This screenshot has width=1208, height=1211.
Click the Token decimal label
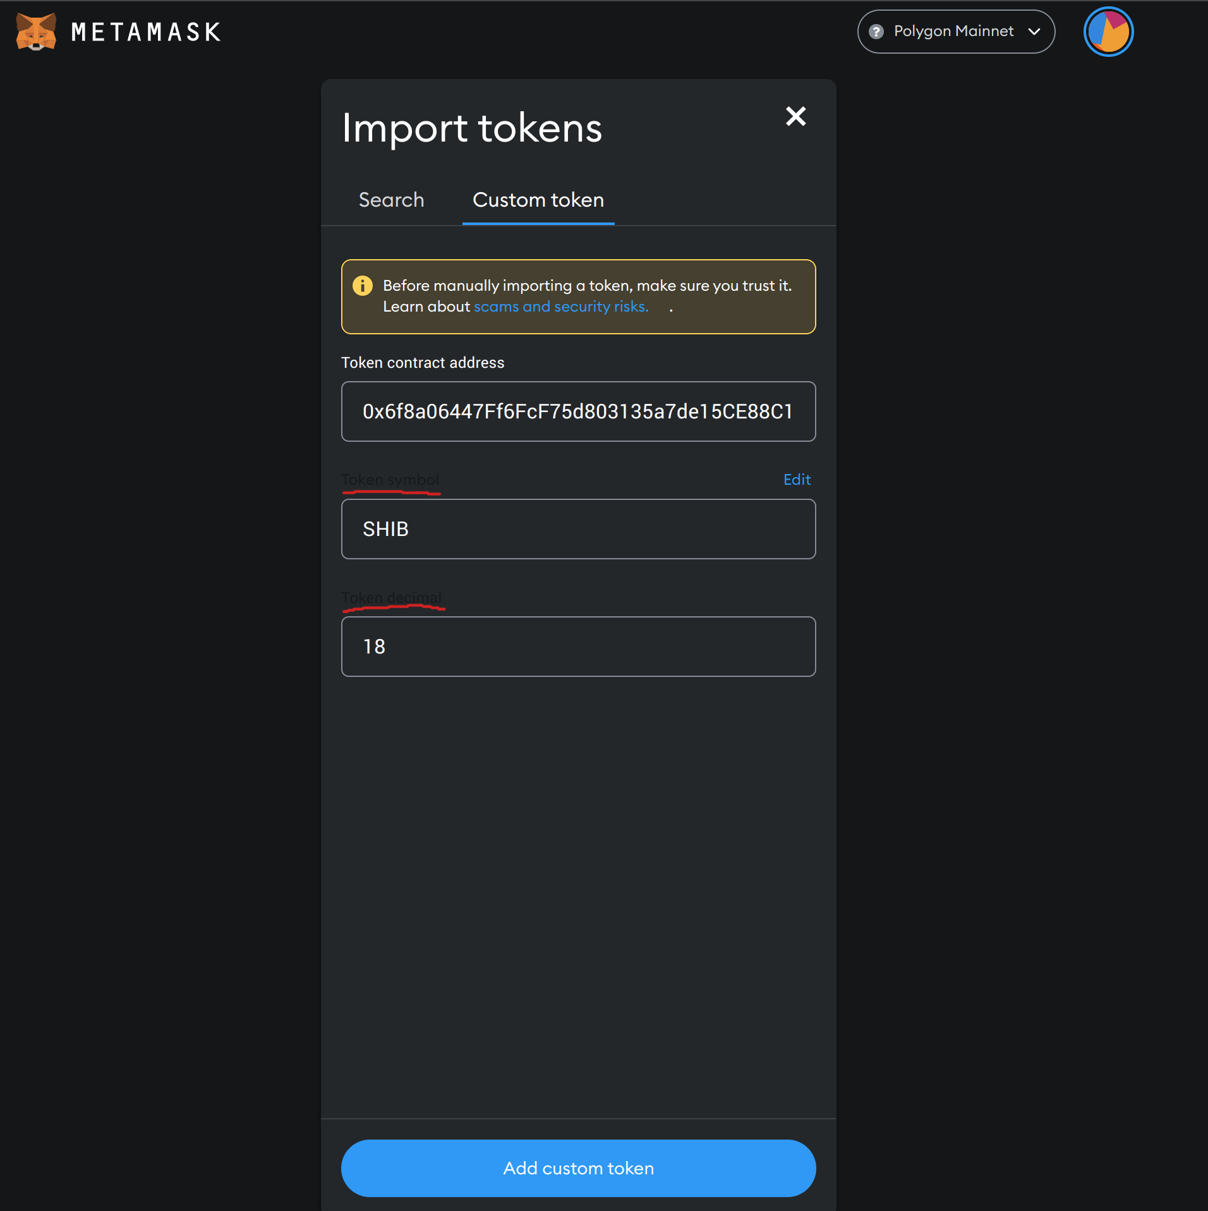click(391, 597)
